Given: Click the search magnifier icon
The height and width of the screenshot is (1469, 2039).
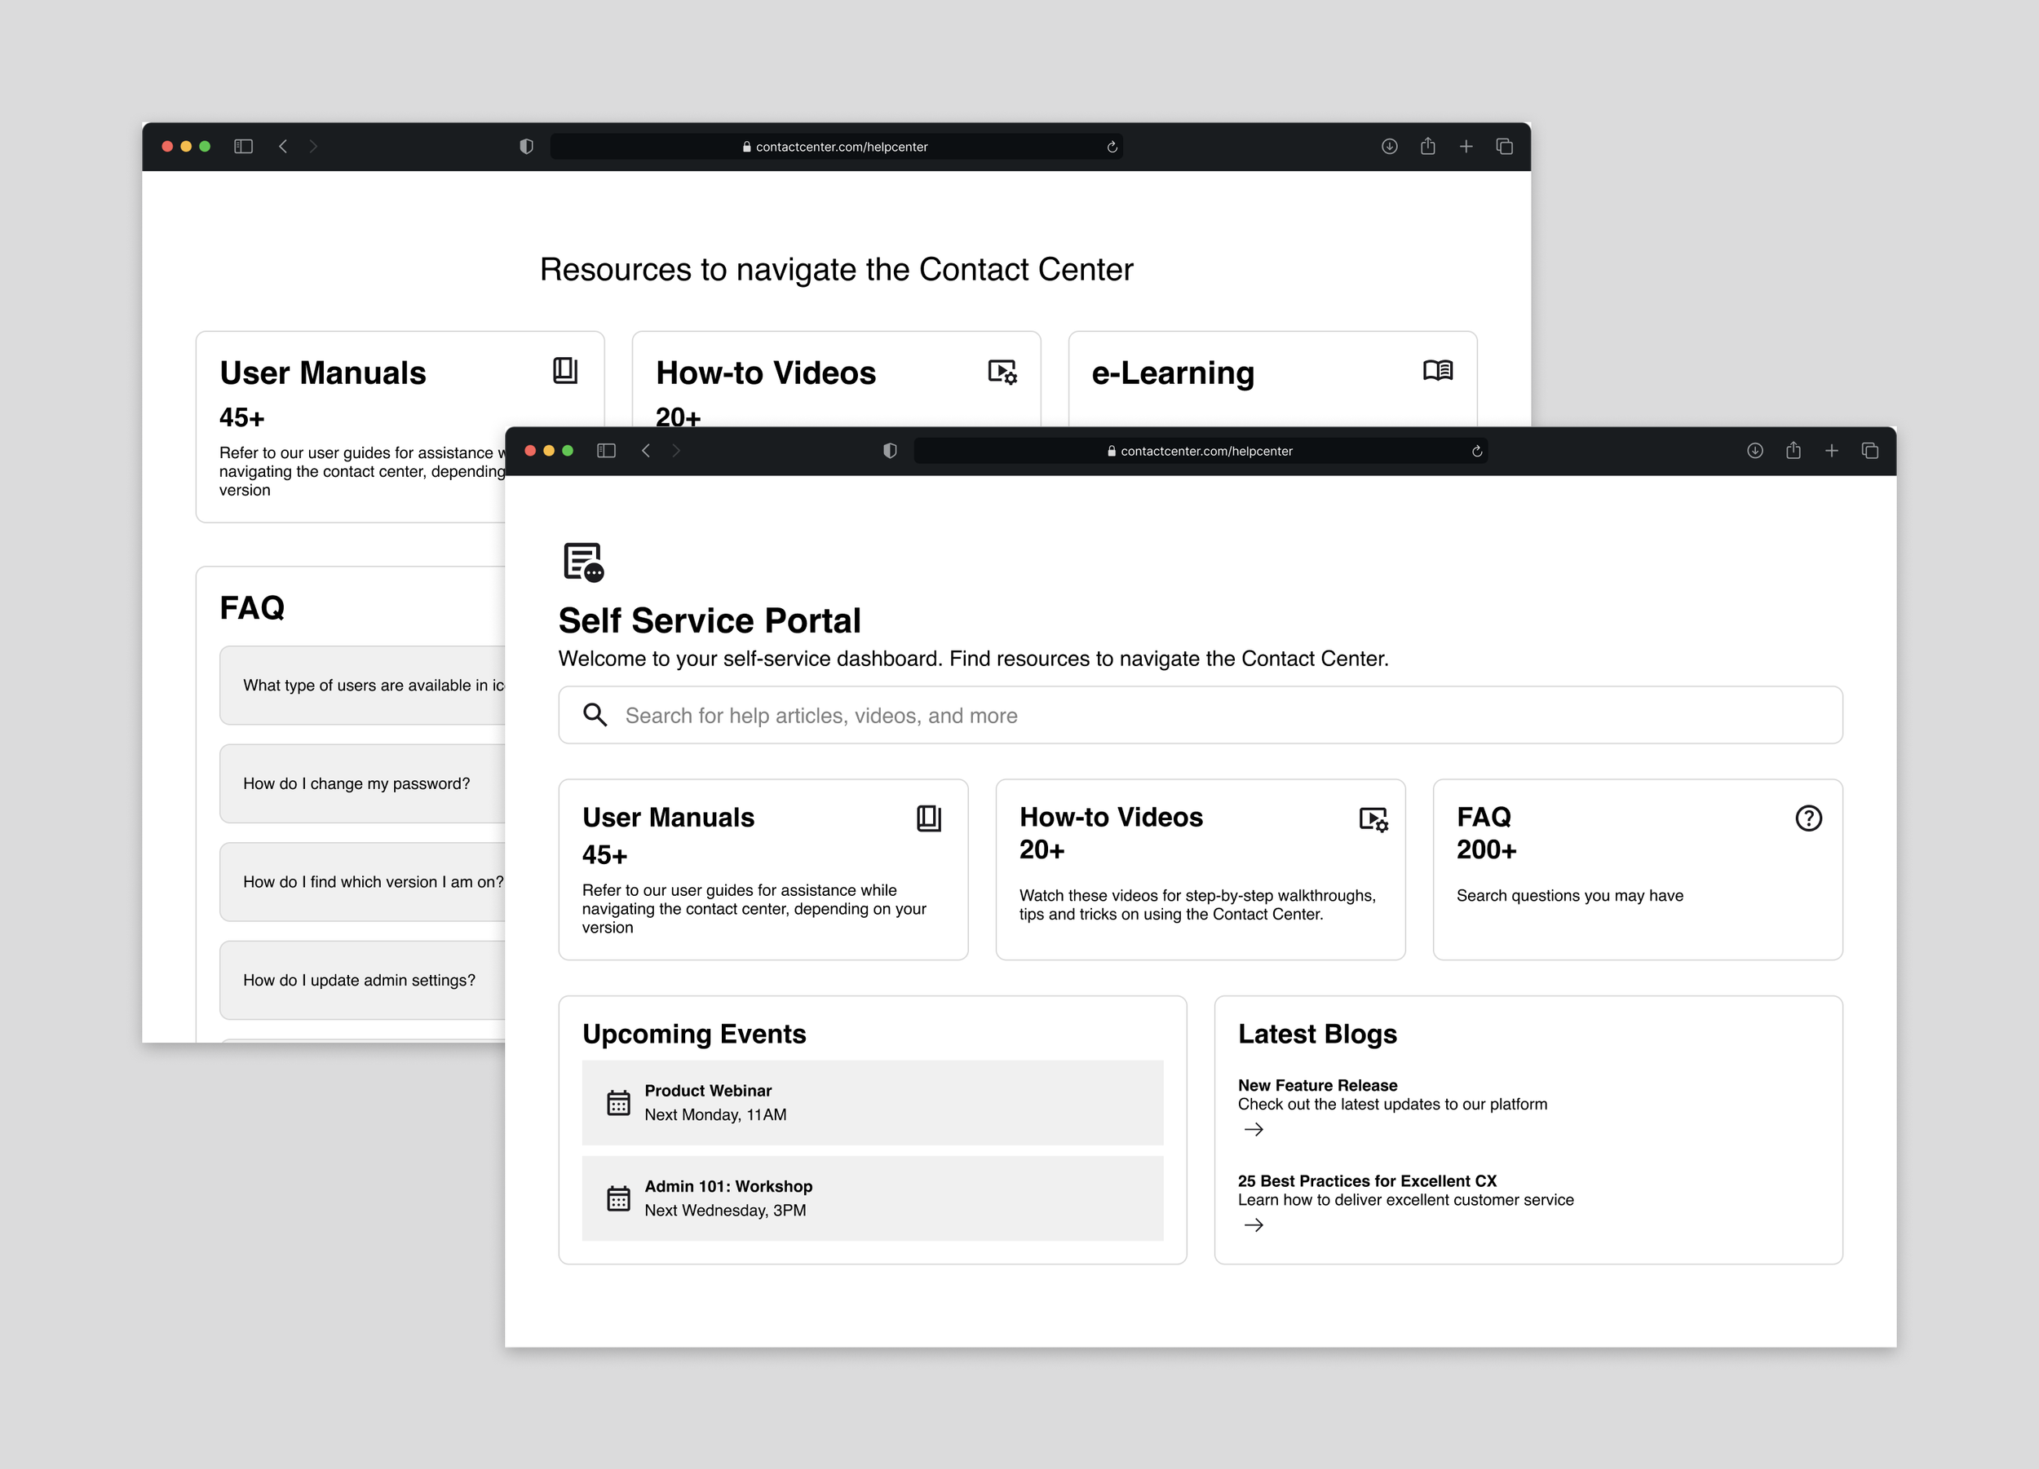Looking at the screenshot, I should pyautogui.click(x=595, y=715).
